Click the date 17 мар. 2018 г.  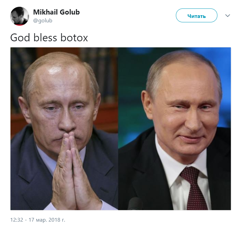click(x=47, y=220)
